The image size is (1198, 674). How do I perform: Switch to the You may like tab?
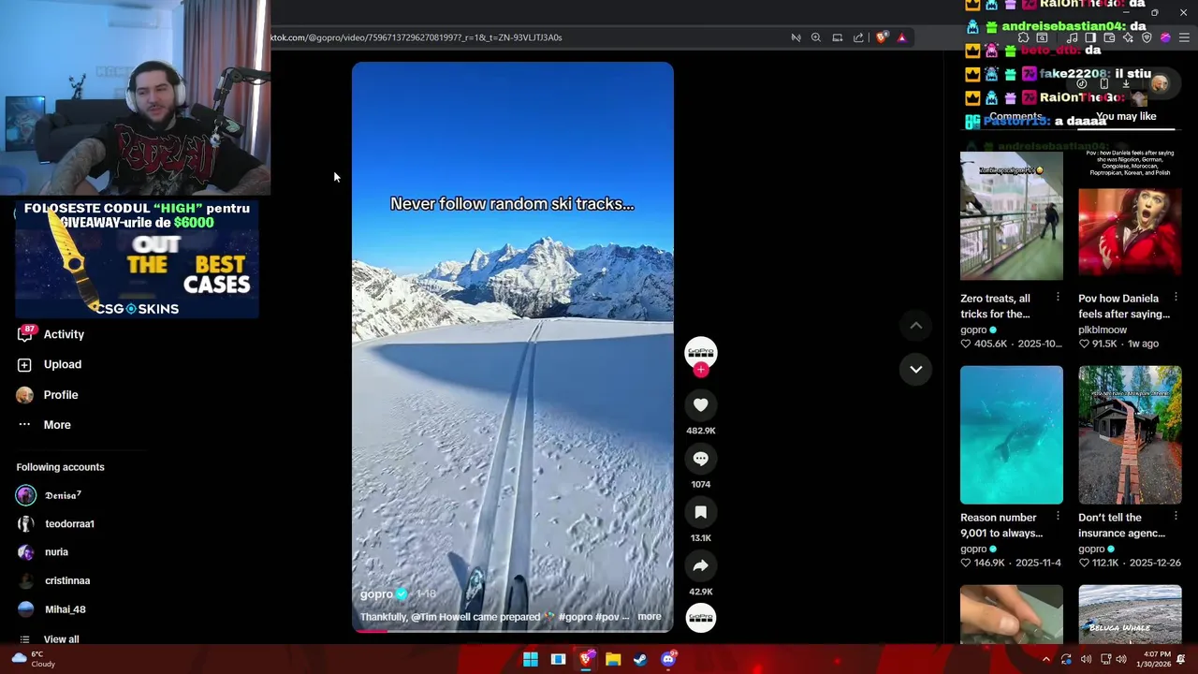pyautogui.click(x=1126, y=117)
